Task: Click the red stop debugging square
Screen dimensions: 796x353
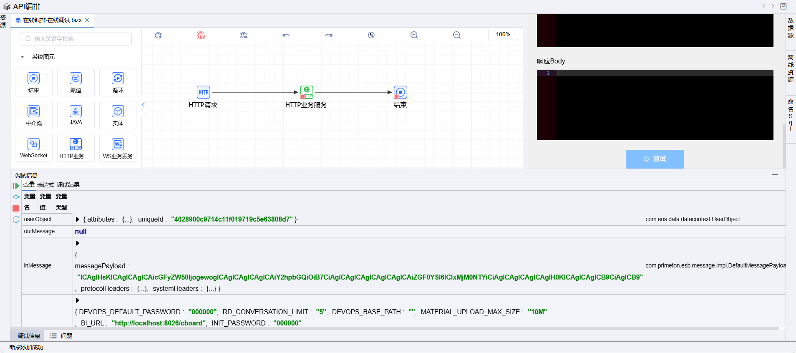Action: coord(16,208)
